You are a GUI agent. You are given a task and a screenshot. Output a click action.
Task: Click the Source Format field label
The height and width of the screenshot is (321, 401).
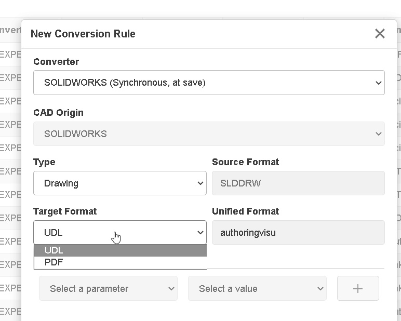pyautogui.click(x=245, y=162)
